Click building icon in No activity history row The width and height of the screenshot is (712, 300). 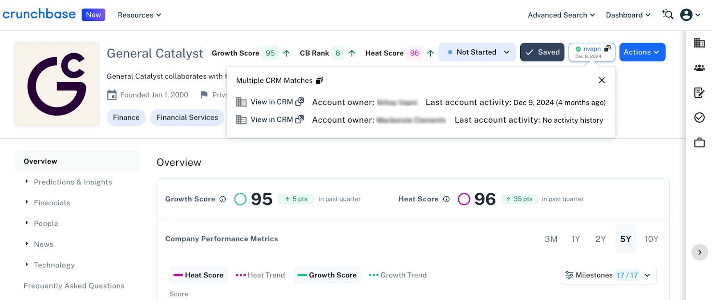tap(241, 120)
